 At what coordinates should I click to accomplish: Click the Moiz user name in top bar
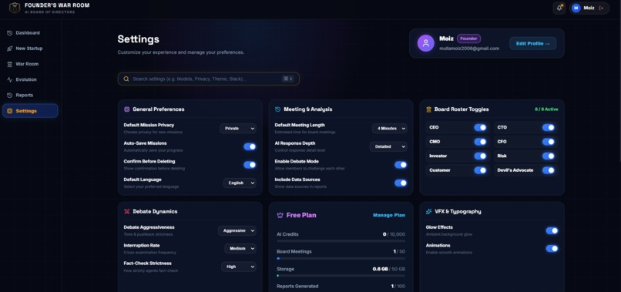[x=589, y=8]
